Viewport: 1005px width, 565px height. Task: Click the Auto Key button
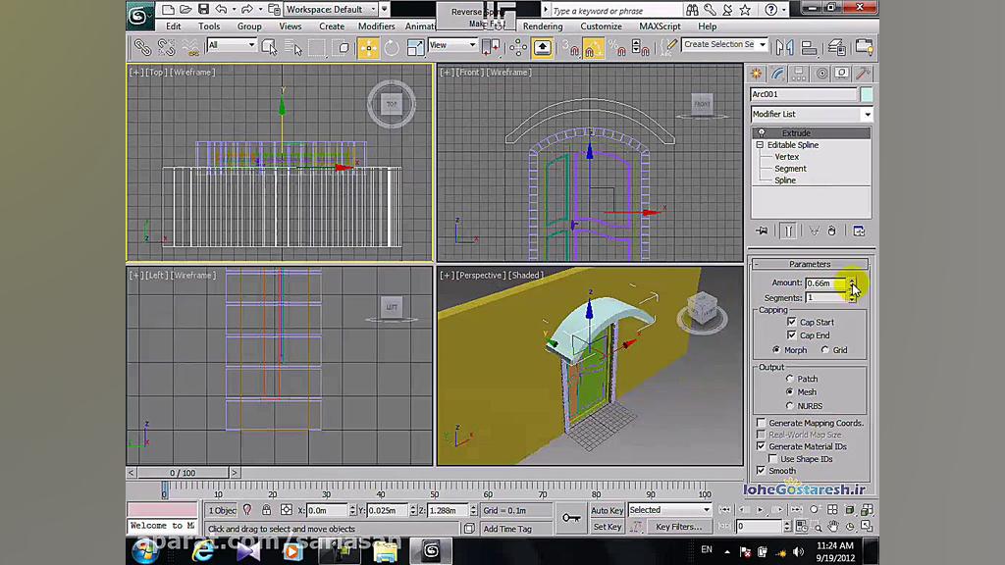point(608,510)
